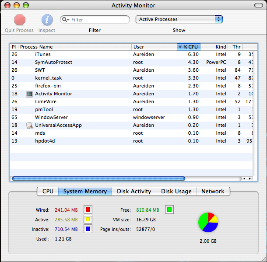Click the Quit Process stop-sign icon
The image size is (267, 262).
pyautogui.click(x=20, y=20)
